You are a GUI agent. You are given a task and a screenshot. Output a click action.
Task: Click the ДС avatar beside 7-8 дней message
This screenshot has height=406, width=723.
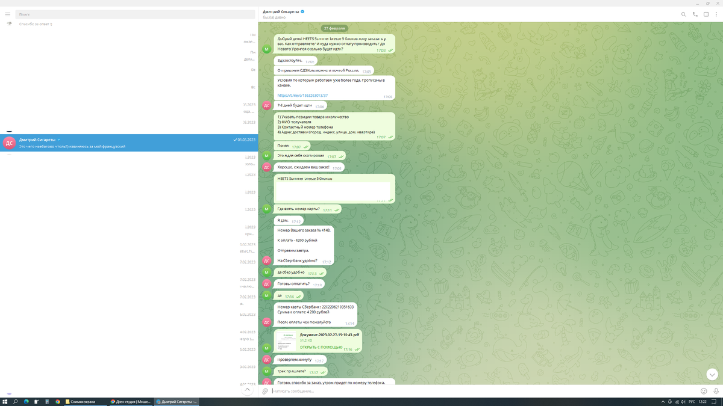pos(266,106)
